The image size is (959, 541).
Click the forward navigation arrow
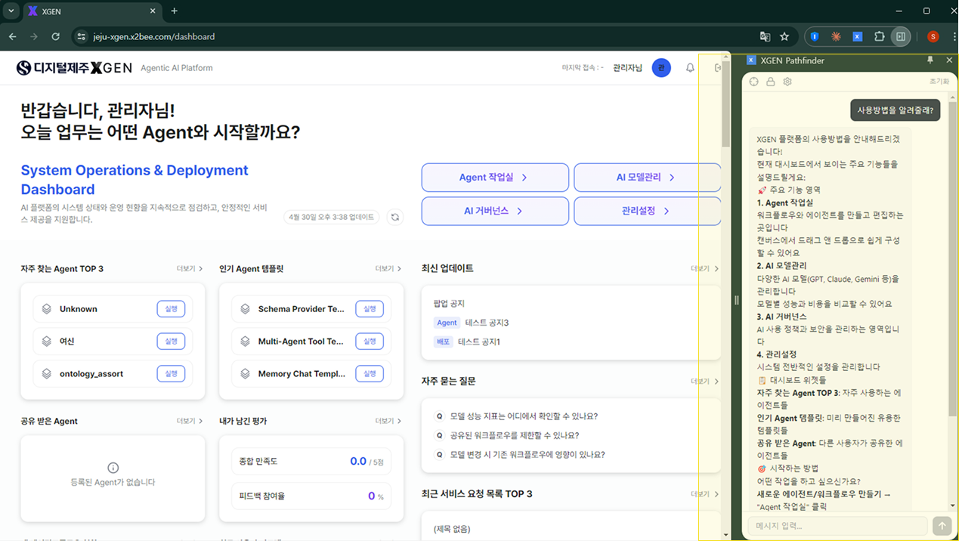pos(33,36)
